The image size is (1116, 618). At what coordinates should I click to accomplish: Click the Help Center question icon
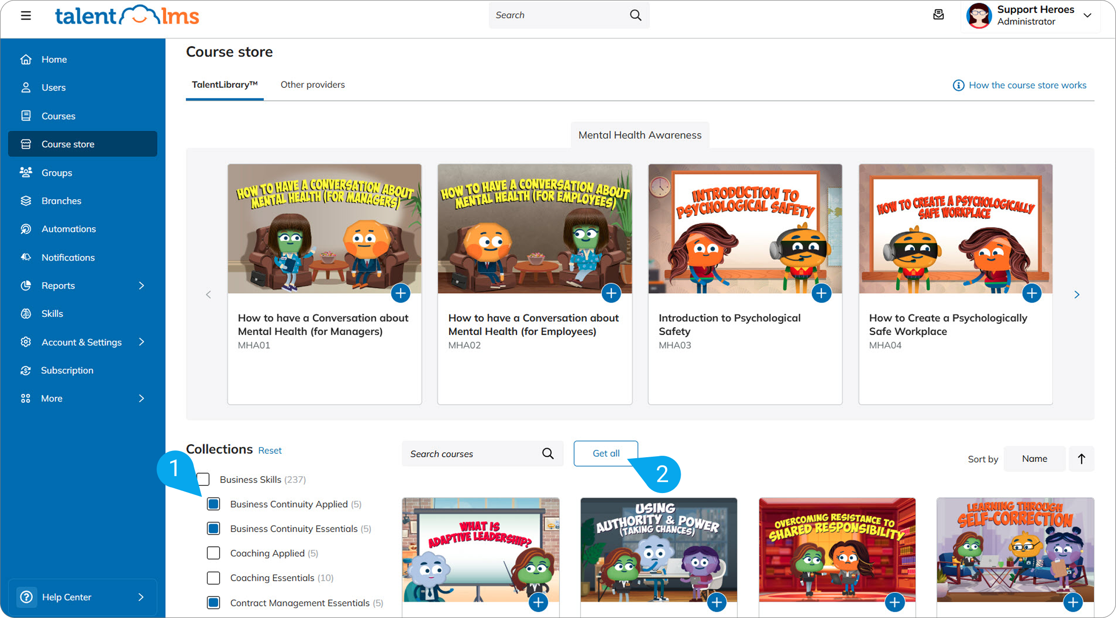pos(27,597)
